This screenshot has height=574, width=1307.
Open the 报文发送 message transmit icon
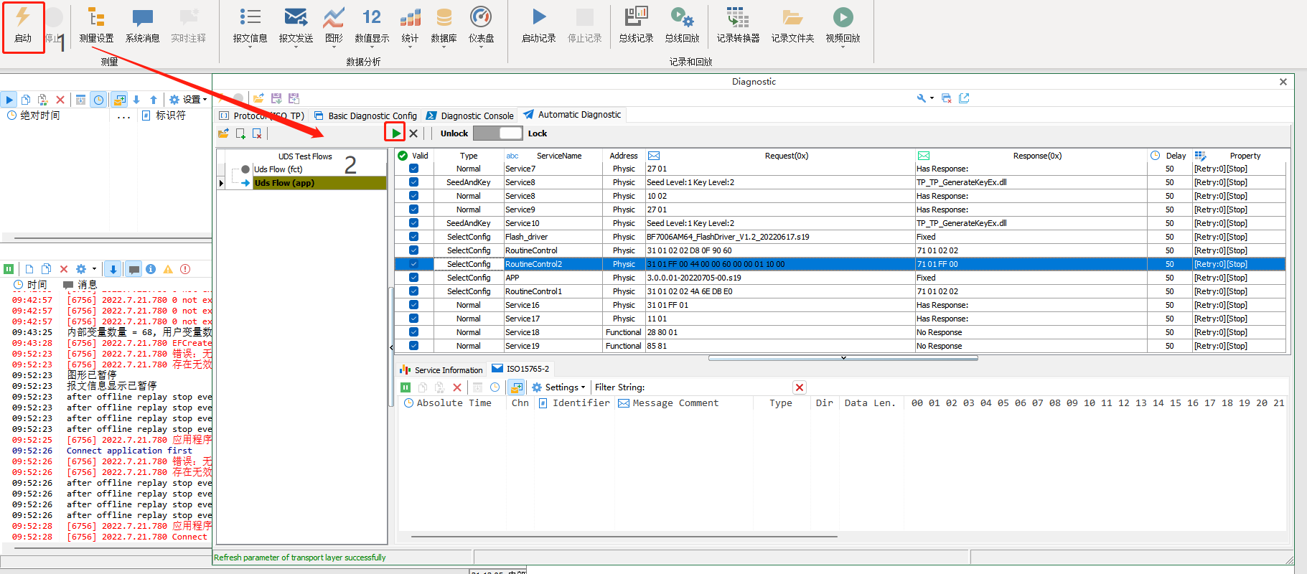[x=295, y=17]
